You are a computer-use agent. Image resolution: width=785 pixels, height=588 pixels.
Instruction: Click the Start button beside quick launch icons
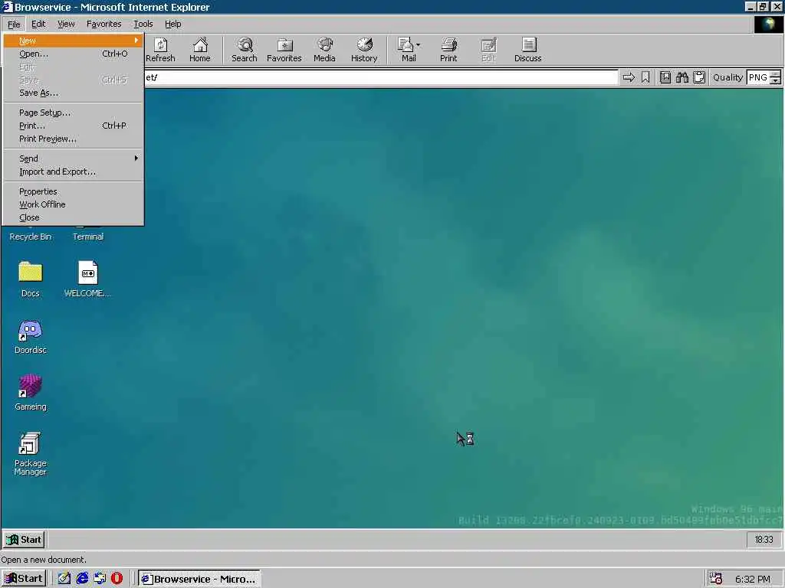(24, 579)
